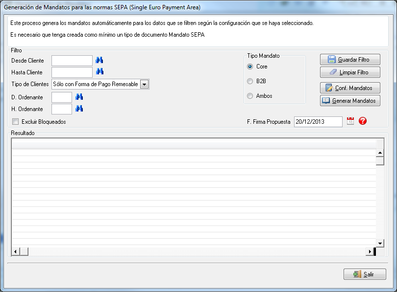This screenshot has width=397, height=292.
Task: Click the H. Ordenante input field
Action: (62, 109)
